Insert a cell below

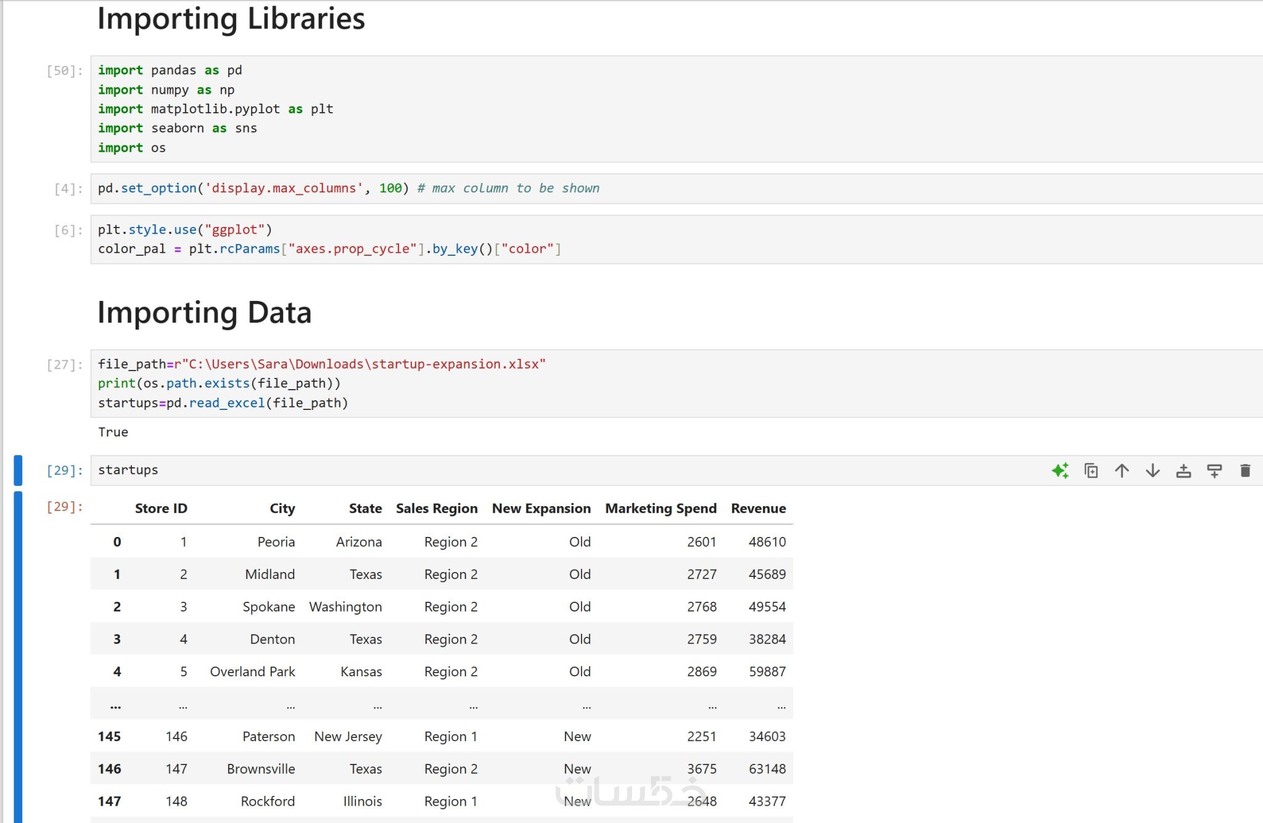[x=1214, y=471]
